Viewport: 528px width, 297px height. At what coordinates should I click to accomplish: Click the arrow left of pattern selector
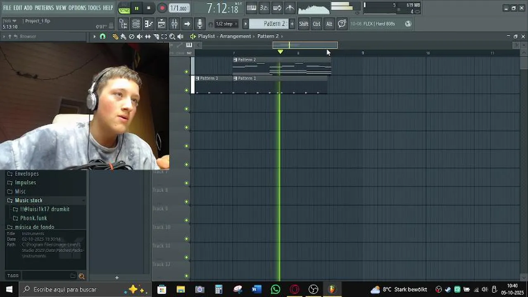click(245, 24)
